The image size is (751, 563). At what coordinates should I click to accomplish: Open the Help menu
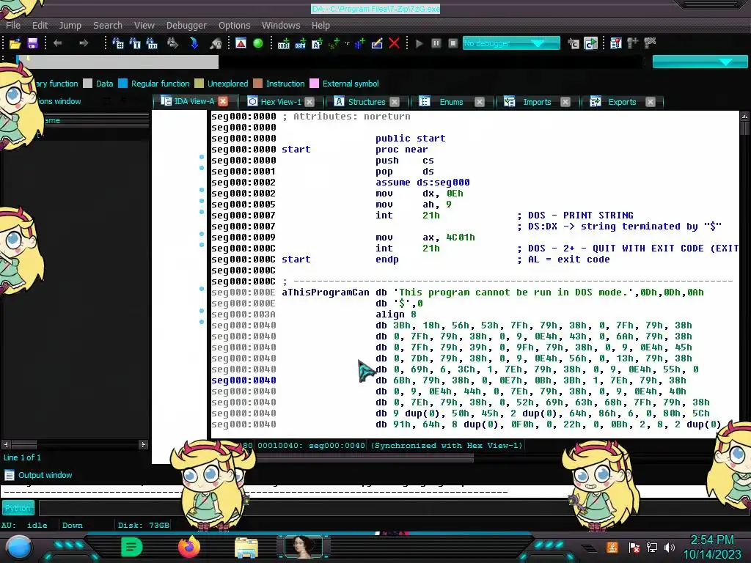tap(320, 26)
